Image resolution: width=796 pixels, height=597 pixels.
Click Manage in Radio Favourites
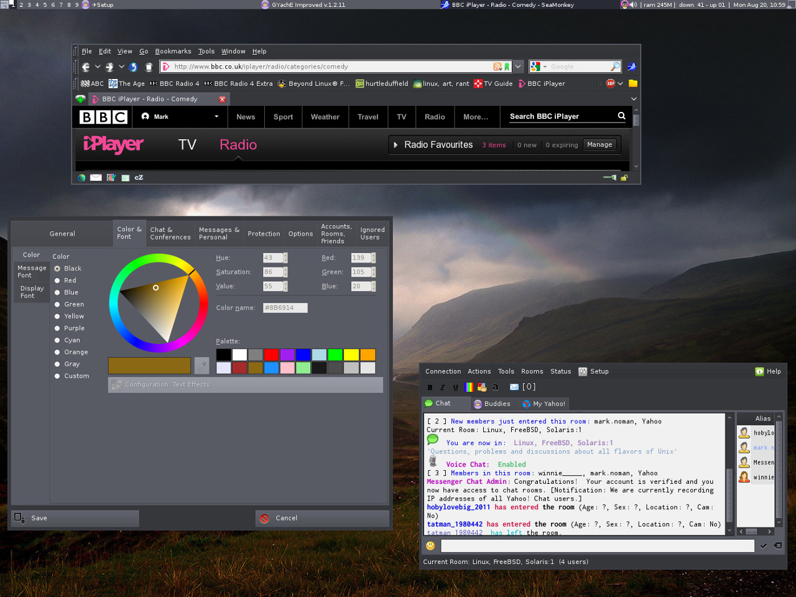[x=599, y=145]
